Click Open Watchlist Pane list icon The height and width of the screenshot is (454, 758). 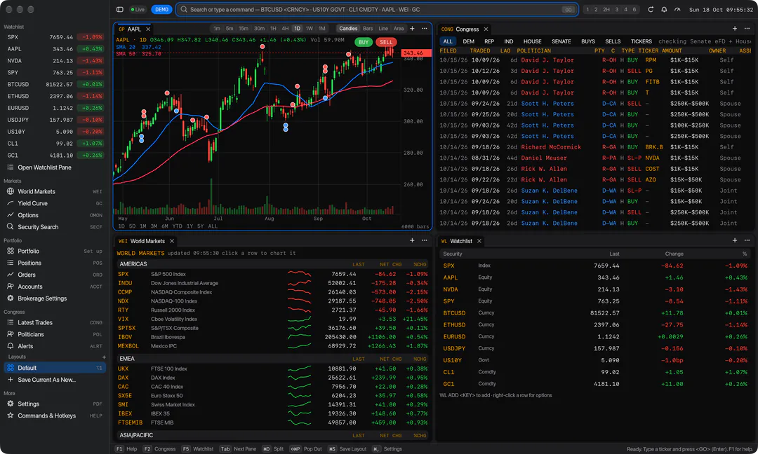pos(10,167)
